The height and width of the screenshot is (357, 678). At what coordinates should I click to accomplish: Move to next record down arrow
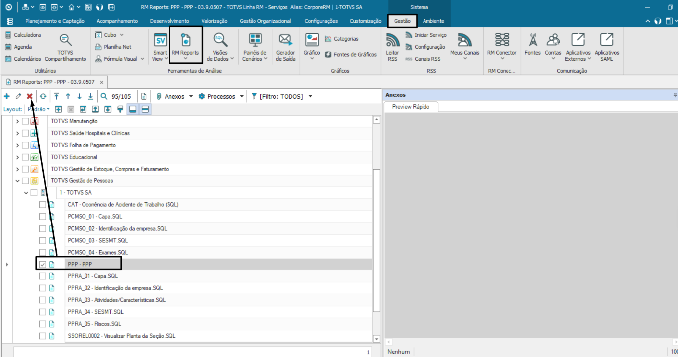point(80,96)
